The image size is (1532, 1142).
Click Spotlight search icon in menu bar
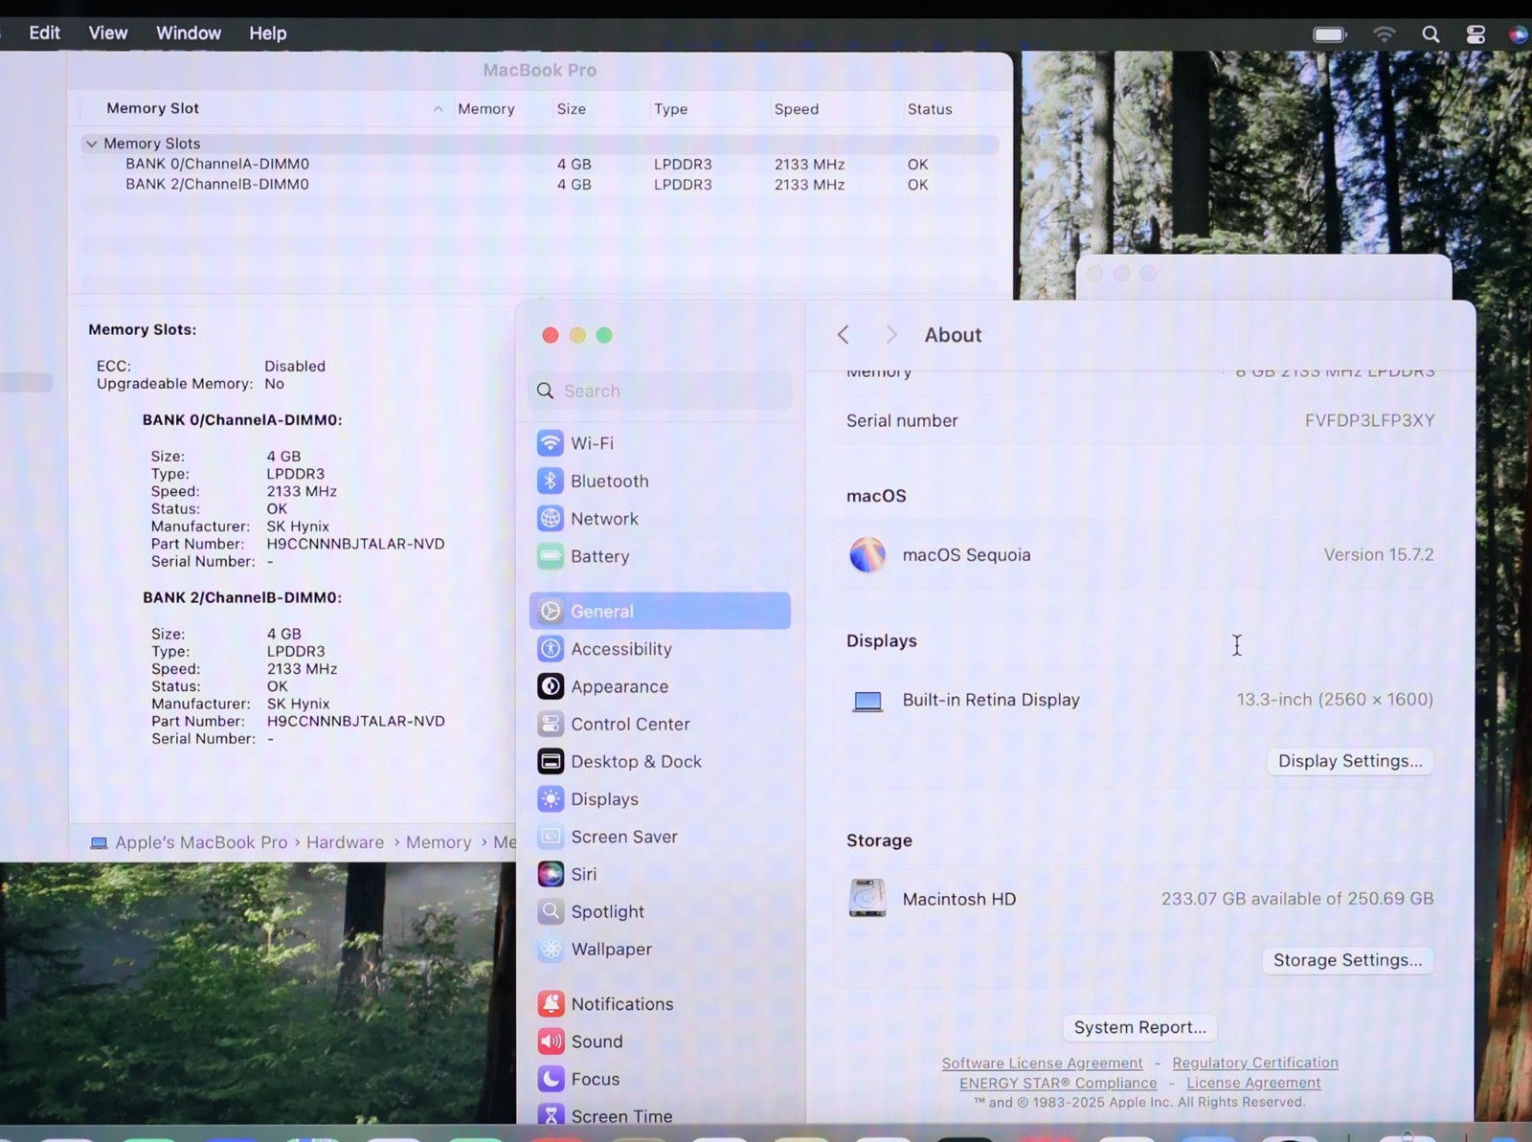1431,34
